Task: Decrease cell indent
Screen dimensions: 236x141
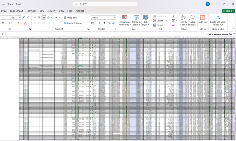Action: 48,23
